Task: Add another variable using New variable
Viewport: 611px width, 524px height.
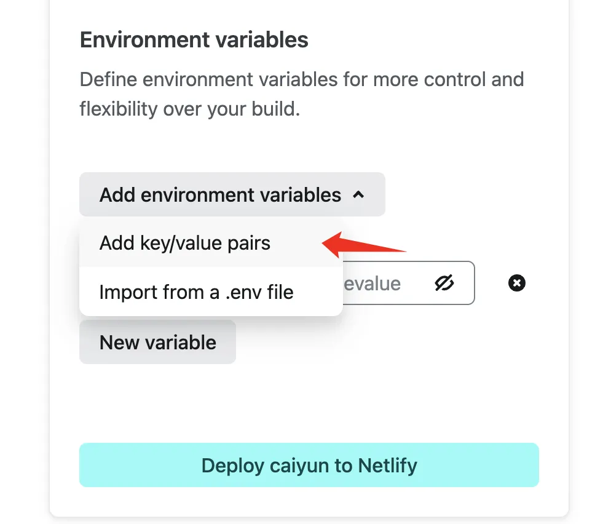Action: pyautogui.click(x=157, y=342)
